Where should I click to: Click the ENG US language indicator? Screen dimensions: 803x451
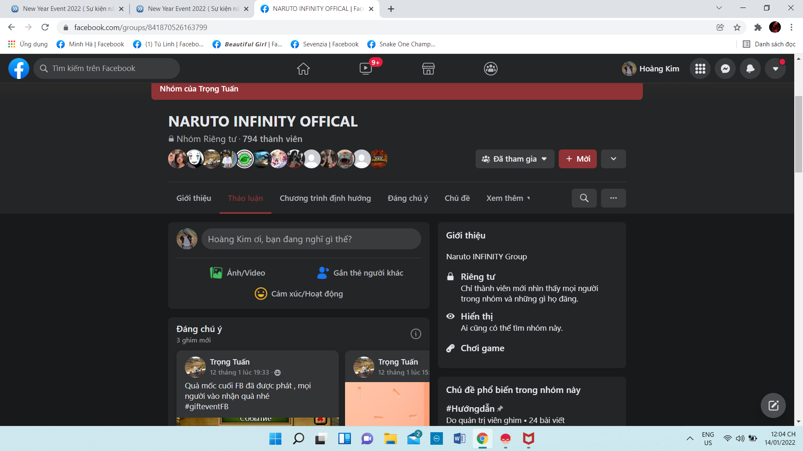tap(708, 438)
